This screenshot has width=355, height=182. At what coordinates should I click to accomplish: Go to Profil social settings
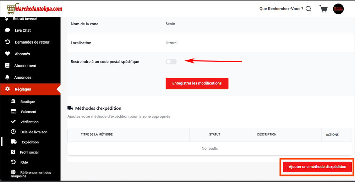pos(29,152)
